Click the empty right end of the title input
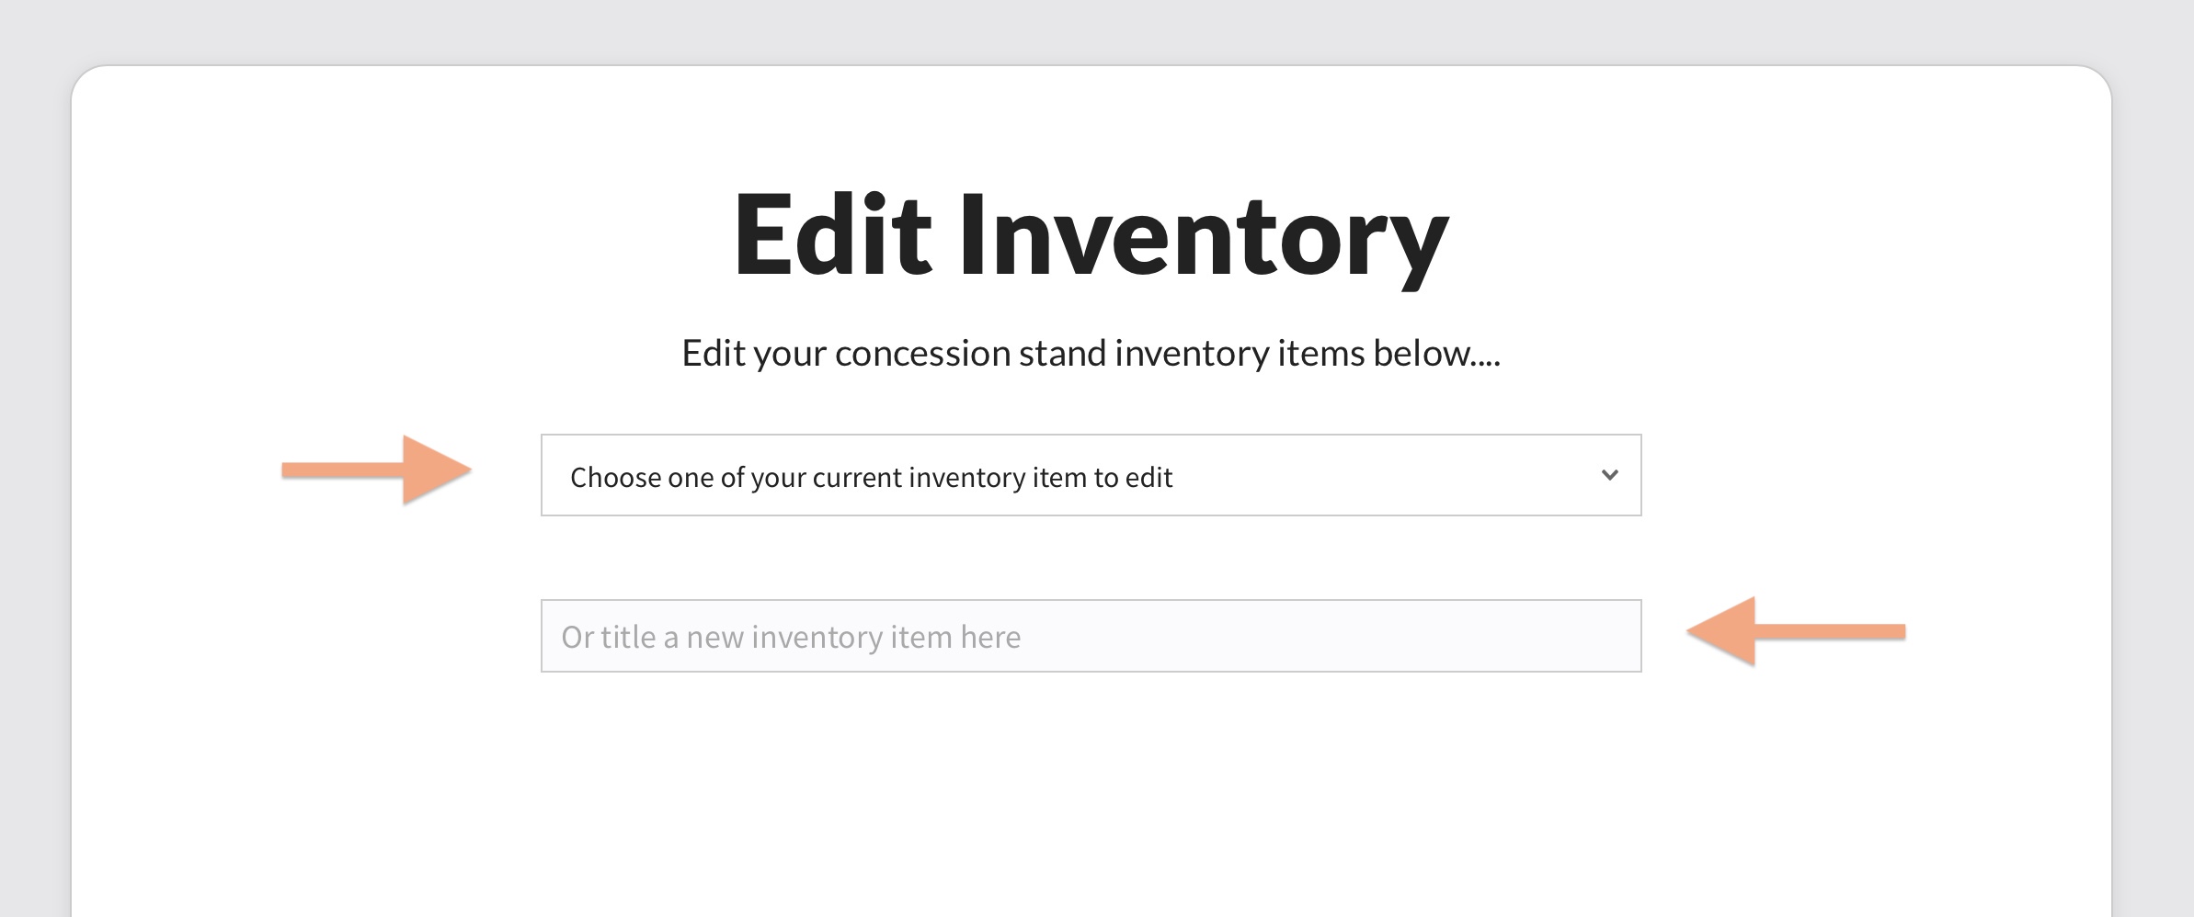 (x=1517, y=636)
